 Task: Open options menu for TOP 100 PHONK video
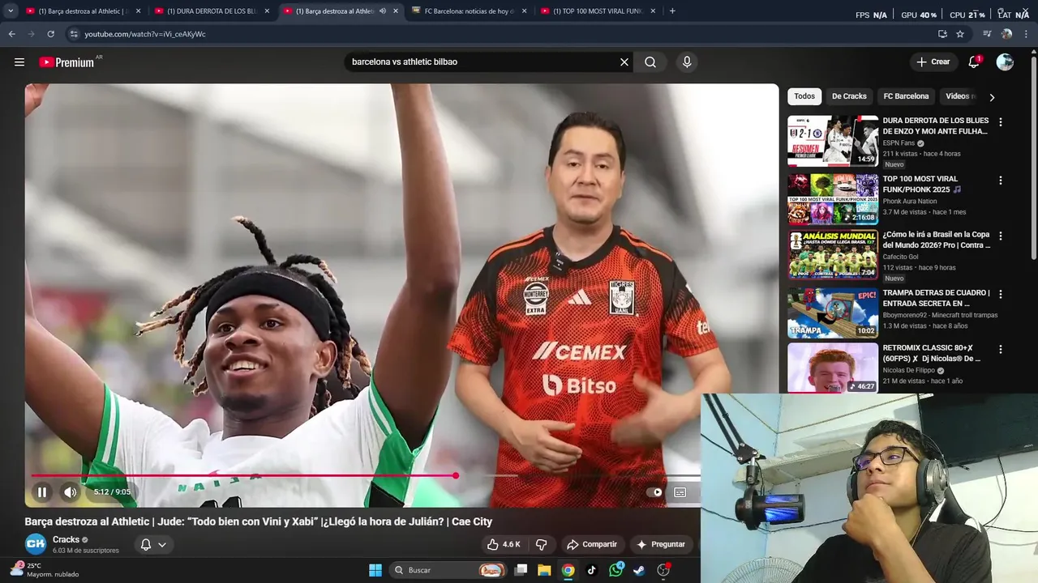coord(1001,181)
